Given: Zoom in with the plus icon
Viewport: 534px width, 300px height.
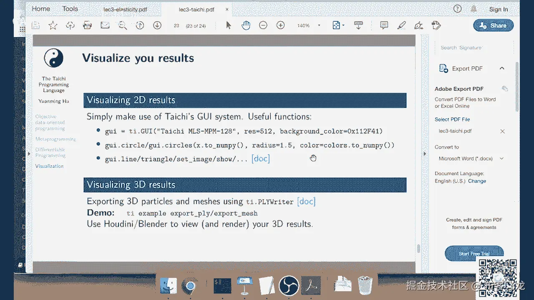Looking at the screenshot, I should click(x=280, y=25).
